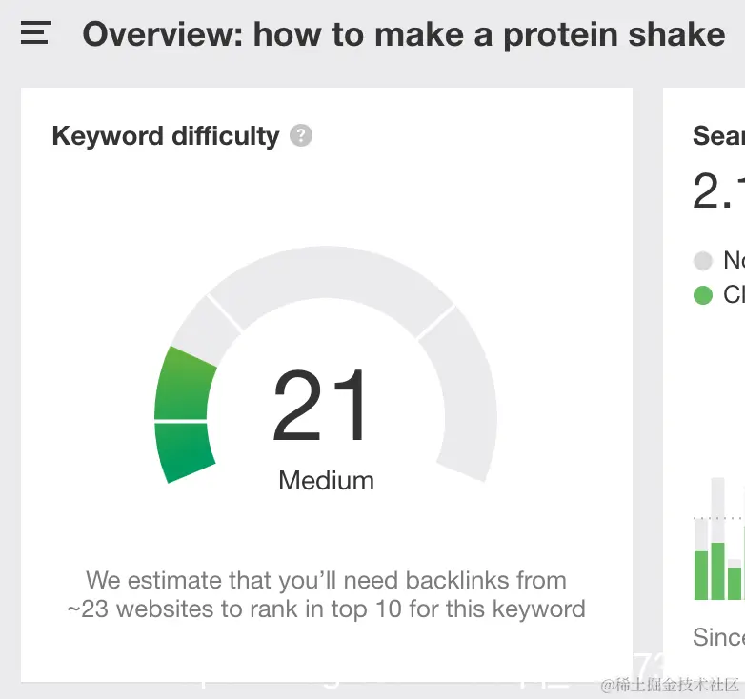Click the Keyword difficulty heading

[166, 136]
